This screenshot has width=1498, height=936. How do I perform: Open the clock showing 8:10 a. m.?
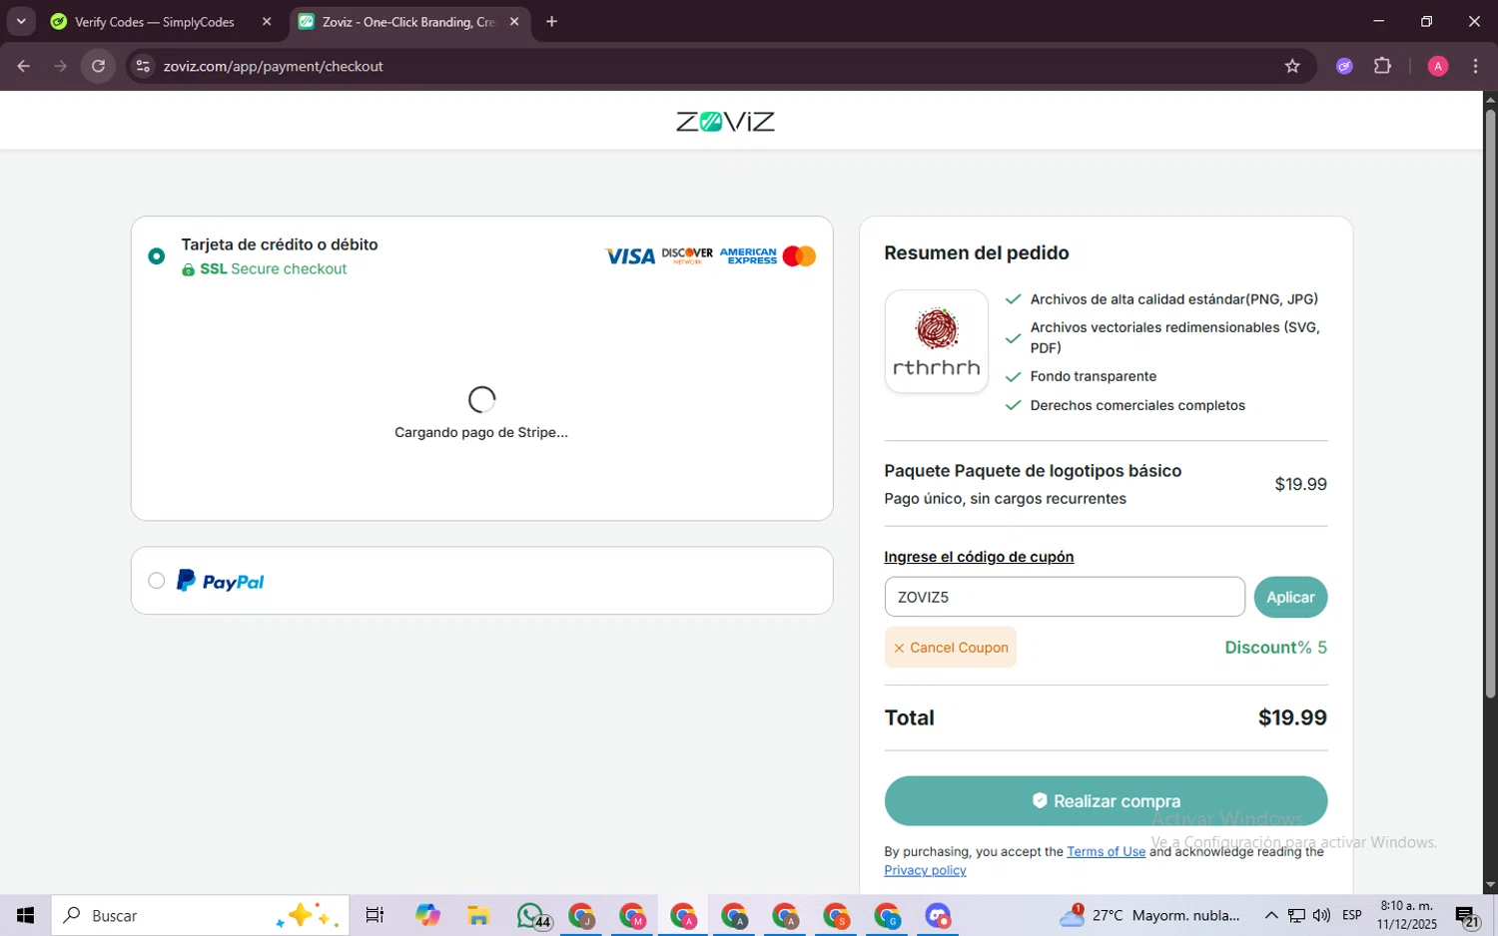pos(1406,915)
